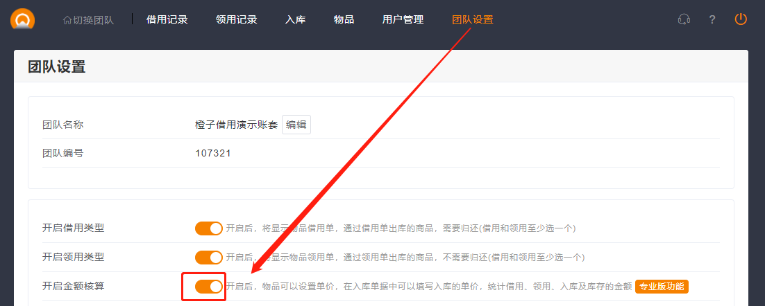Click the 开启金额核算 label
The width and height of the screenshot is (765, 306).
[x=74, y=286]
